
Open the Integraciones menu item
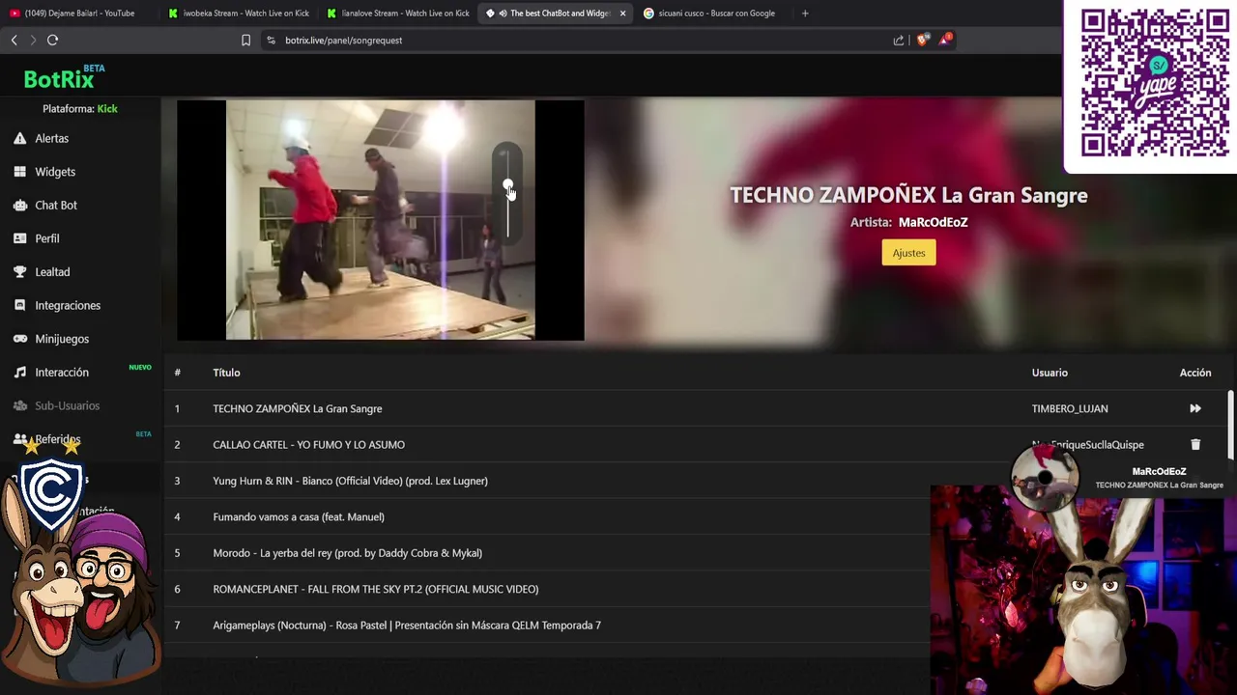(68, 305)
